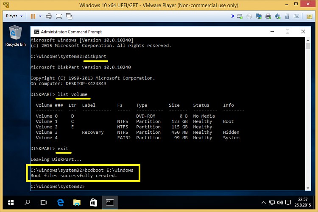Switch to VMware Unity mode
The image size is (318, 212).
pyautogui.click(x=69, y=16)
